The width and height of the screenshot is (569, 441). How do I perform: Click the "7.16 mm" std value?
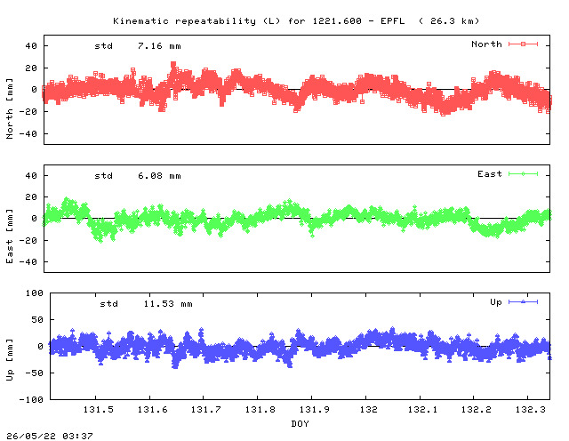pyautogui.click(x=159, y=46)
